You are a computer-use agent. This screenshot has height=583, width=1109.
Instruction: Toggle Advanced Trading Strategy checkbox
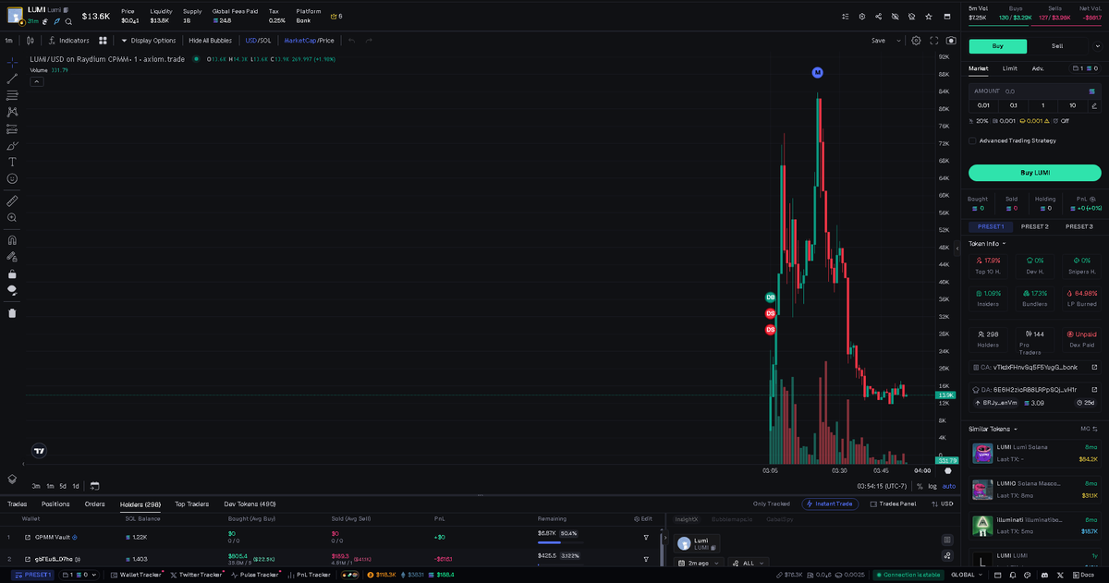tap(972, 140)
